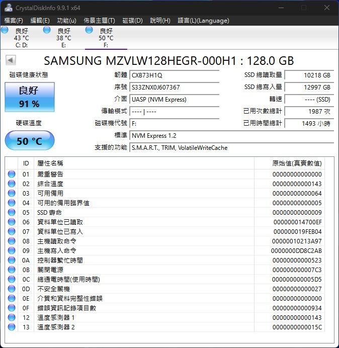The image size is (339, 348).
Task: Click the 原始值(真實數值) column header
Action: [289, 163]
